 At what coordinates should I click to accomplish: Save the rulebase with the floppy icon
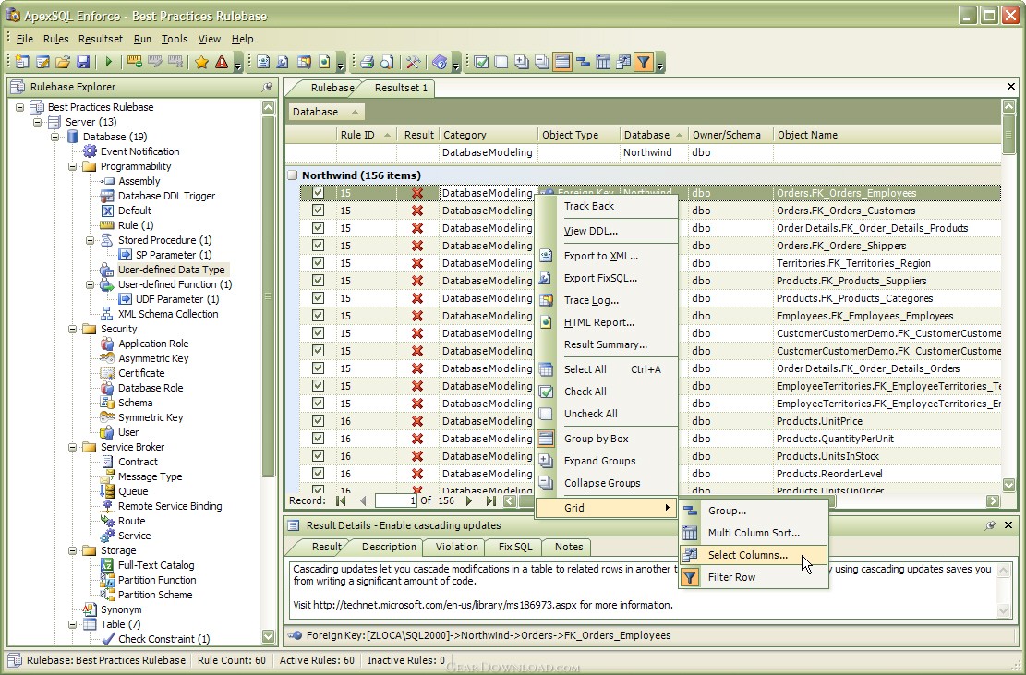pyautogui.click(x=83, y=62)
